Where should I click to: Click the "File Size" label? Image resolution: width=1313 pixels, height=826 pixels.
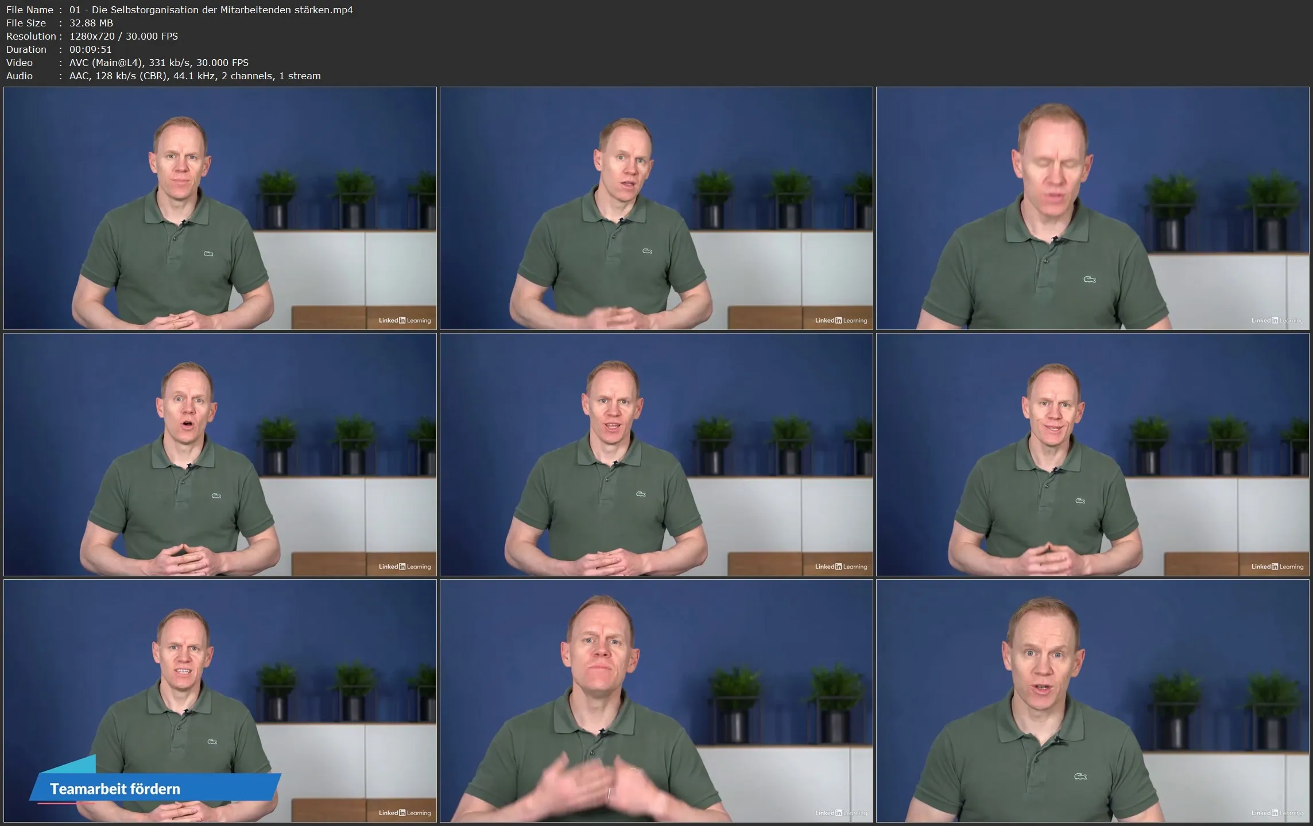coord(26,23)
